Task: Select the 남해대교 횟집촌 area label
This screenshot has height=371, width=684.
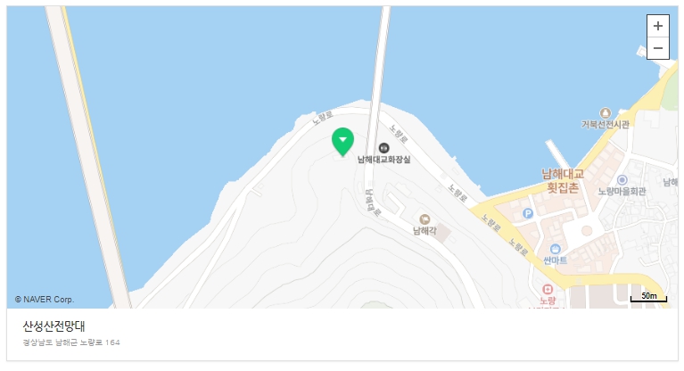Action: 563,181
